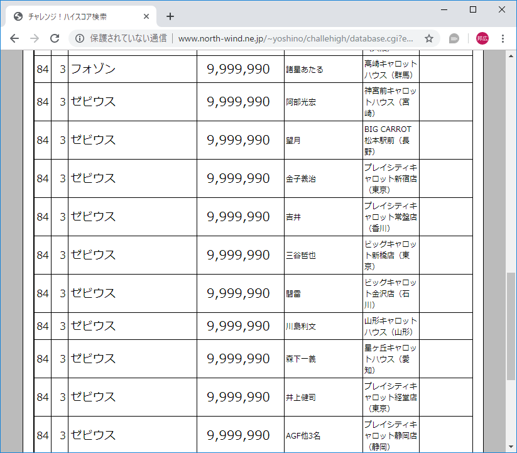This screenshot has height=453, width=517.
Task: Click location ビッグキャロット新橋店（東京）
Action: coord(391,255)
